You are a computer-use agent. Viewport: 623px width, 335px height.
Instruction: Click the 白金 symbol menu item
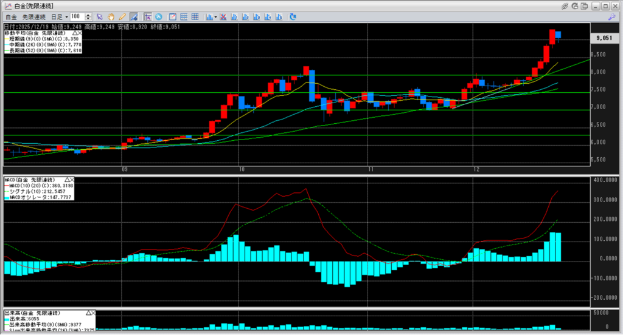point(11,16)
